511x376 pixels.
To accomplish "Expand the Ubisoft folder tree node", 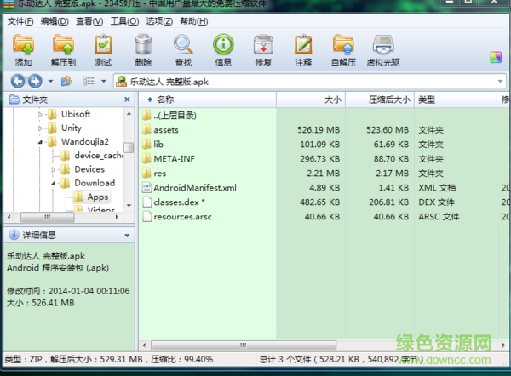I will point(40,115).
